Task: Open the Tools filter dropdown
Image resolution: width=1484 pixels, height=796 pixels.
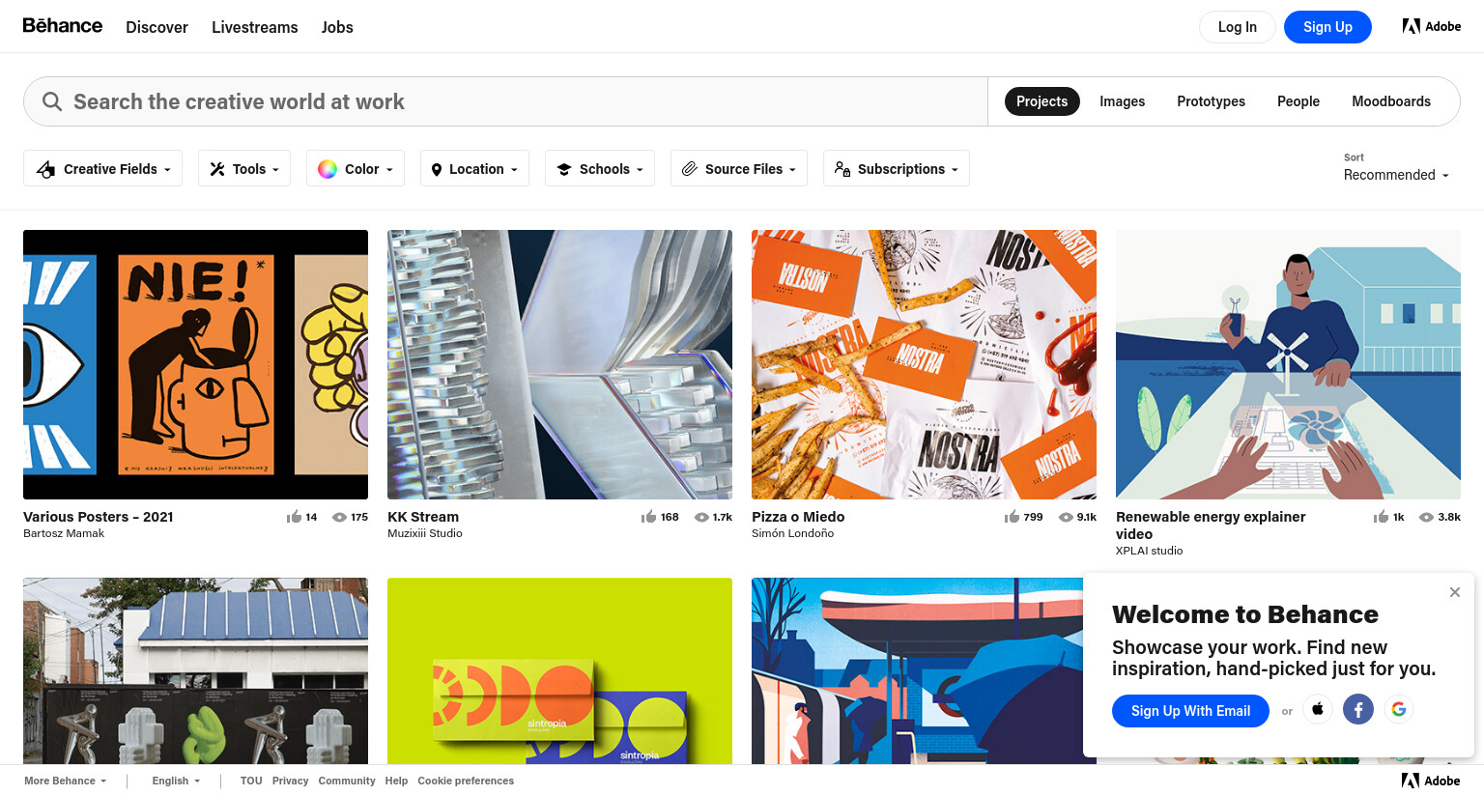Action: [x=244, y=168]
